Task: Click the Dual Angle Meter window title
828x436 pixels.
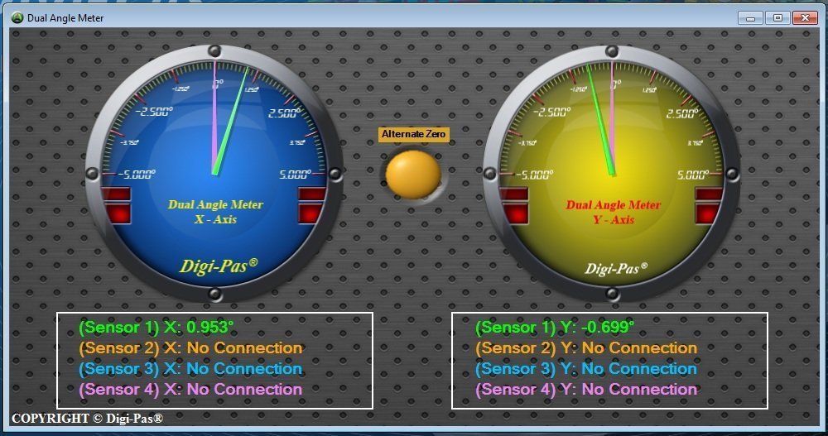Action: pos(65,18)
